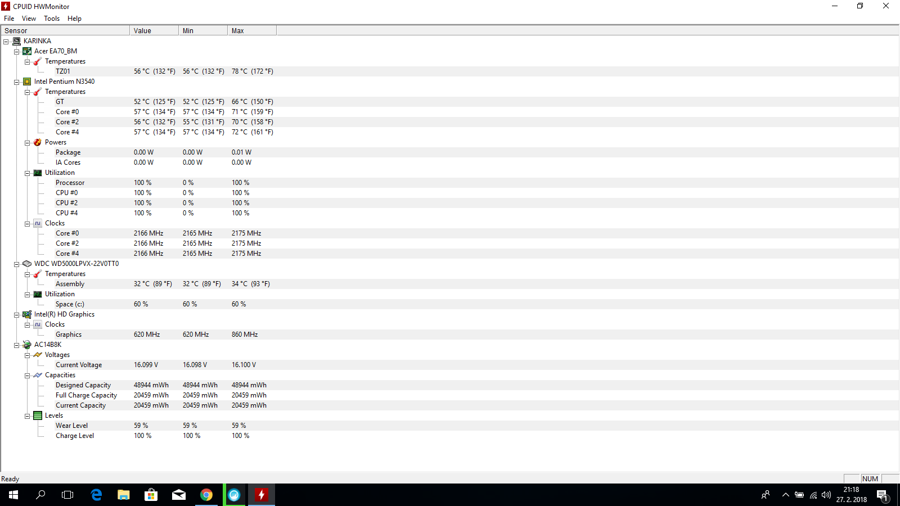
Task: Click the Value column header
Action: [154, 31]
